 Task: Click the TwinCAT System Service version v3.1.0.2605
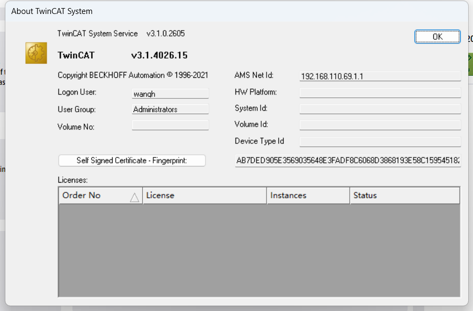pyautogui.click(x=166, y=33)
